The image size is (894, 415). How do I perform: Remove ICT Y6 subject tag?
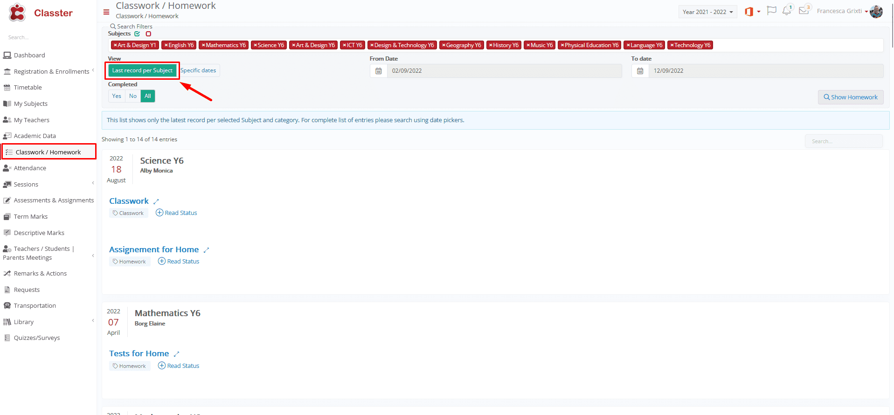[x=345, y=45]
